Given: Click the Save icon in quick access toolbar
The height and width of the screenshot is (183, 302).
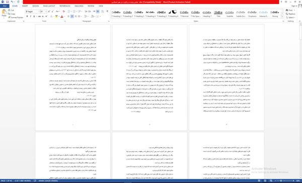Looking at the screenshot, I should tap(8, 2).
